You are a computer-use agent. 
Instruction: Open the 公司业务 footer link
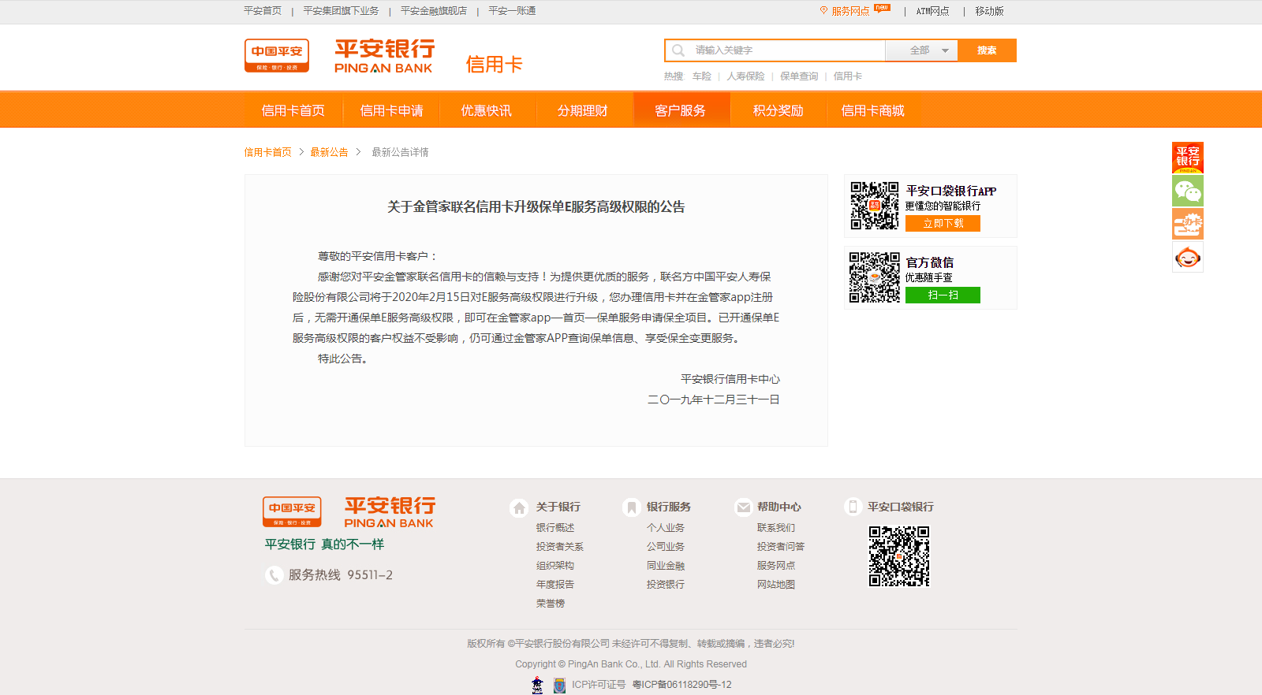[666, 547]
